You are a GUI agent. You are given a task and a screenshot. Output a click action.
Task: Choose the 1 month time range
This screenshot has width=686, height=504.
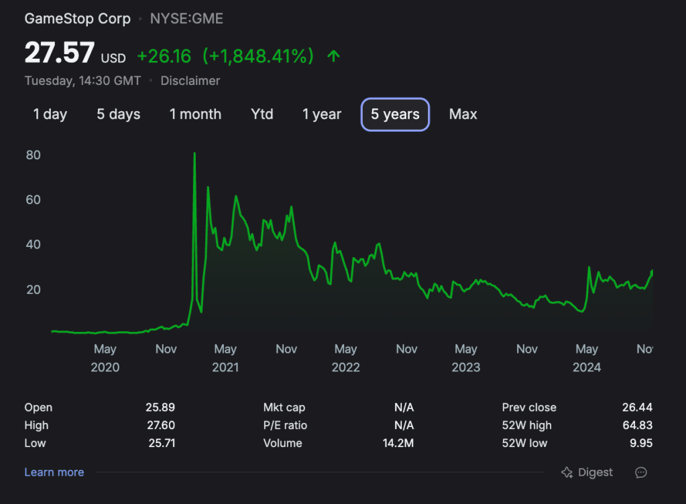click(x=195, y=114)
